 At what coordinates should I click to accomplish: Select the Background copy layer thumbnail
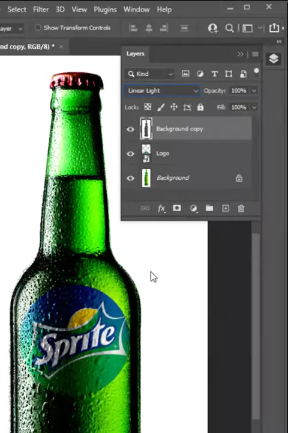pyautogui.click(x=146, y=129)
